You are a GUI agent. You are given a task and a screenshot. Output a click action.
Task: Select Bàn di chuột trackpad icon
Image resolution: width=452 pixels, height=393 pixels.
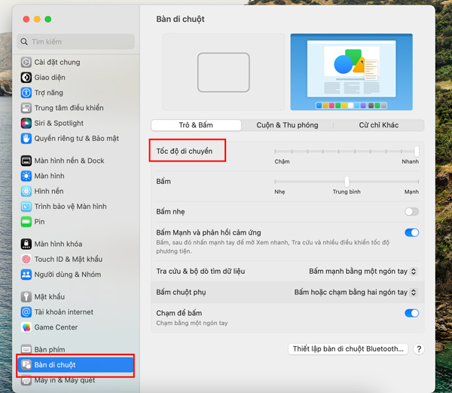pyautogui.click(x=26, y=365)
